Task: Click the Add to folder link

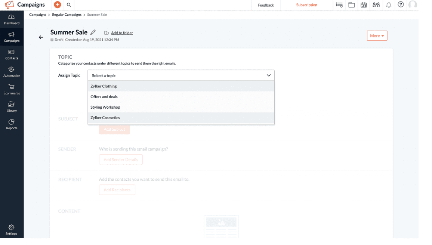Action: pos(122,33)
